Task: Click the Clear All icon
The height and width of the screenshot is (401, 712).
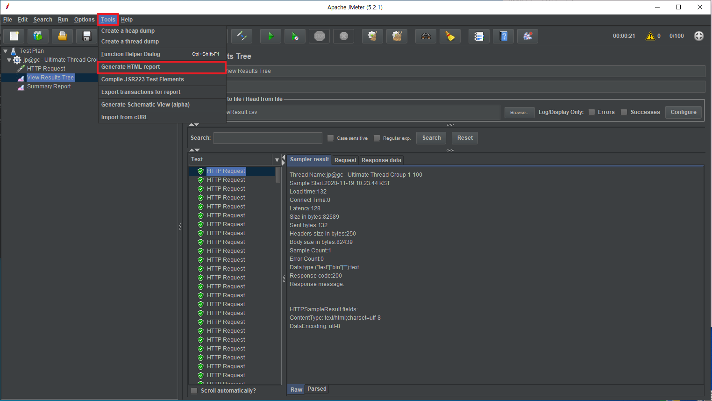Action: pos(397,36)
